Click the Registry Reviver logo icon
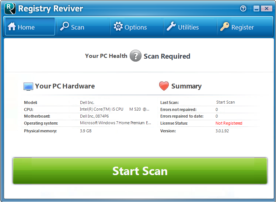The height and width of the screenshot is (202, 276). click(x=10, y=8)
